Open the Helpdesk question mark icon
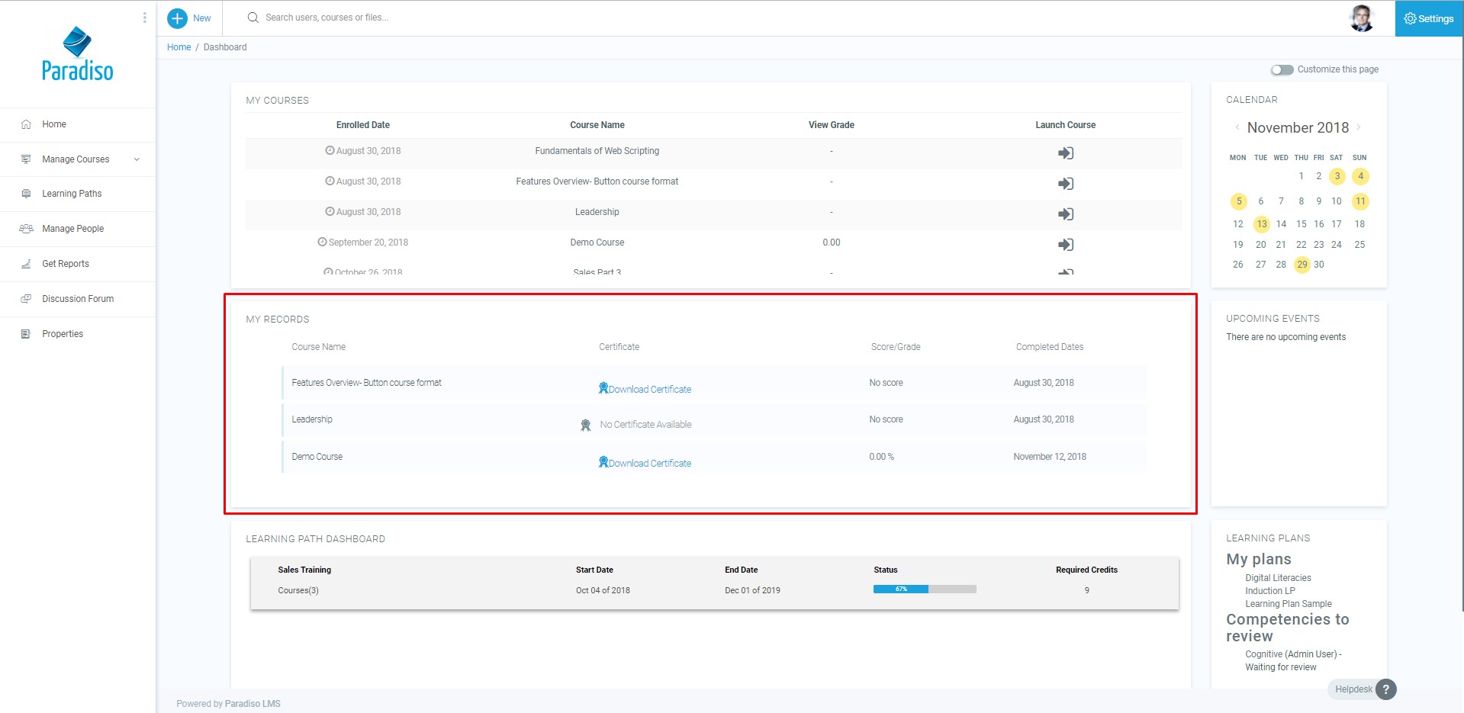This screenshot has width=1464, height=713. click(x=1385, y=689)
